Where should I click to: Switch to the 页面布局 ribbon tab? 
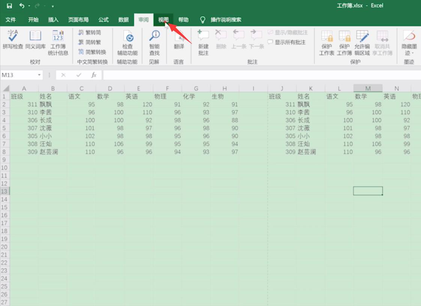78,19
